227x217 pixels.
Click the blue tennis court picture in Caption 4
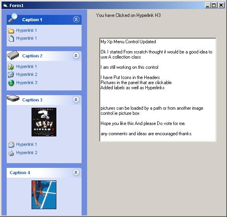pos(44,195)
